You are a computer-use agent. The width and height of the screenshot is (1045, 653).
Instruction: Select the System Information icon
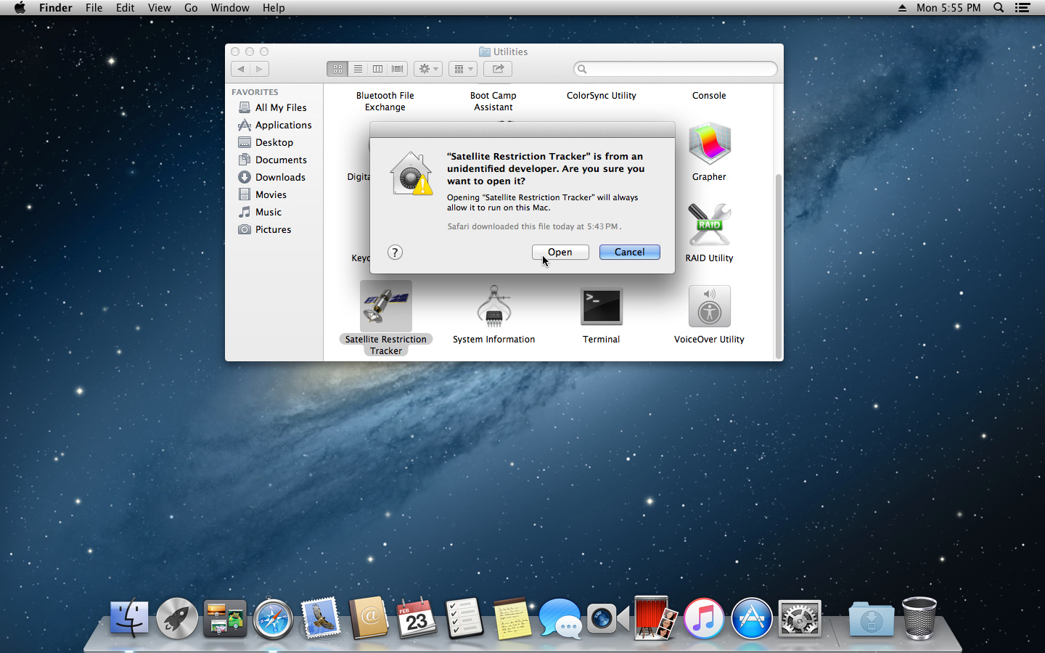tap(493, 305)
